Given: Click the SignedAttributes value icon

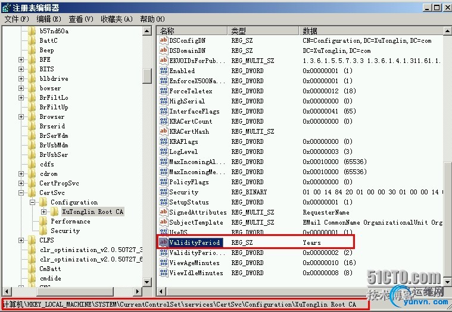Looking at the screenshot, I should pos(163,212).
